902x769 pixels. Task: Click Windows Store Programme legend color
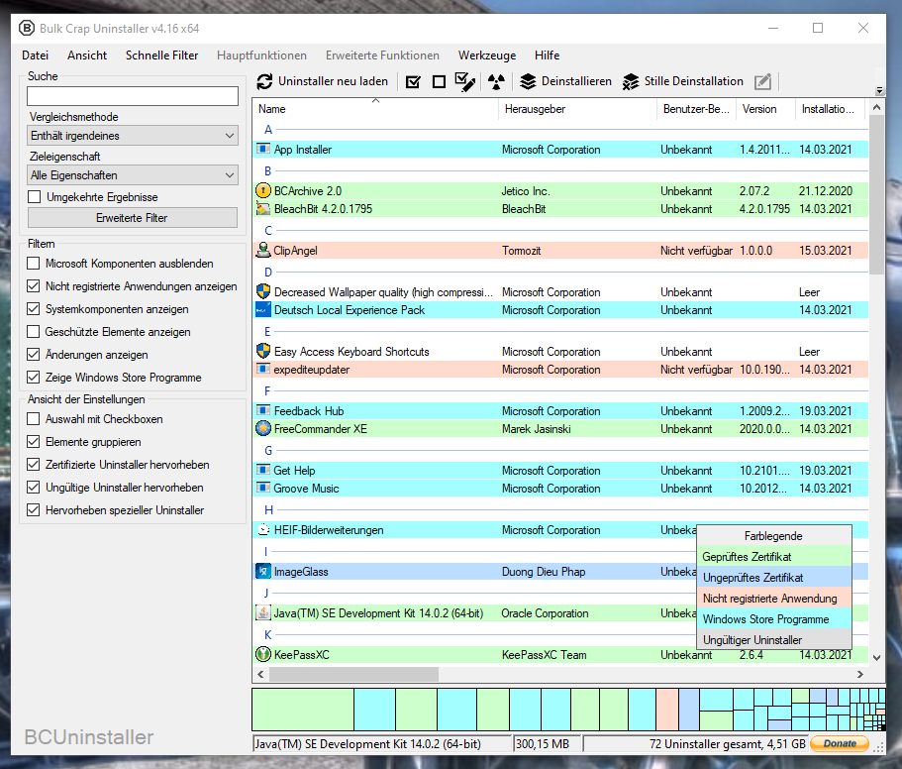click(x=773, y=618)
